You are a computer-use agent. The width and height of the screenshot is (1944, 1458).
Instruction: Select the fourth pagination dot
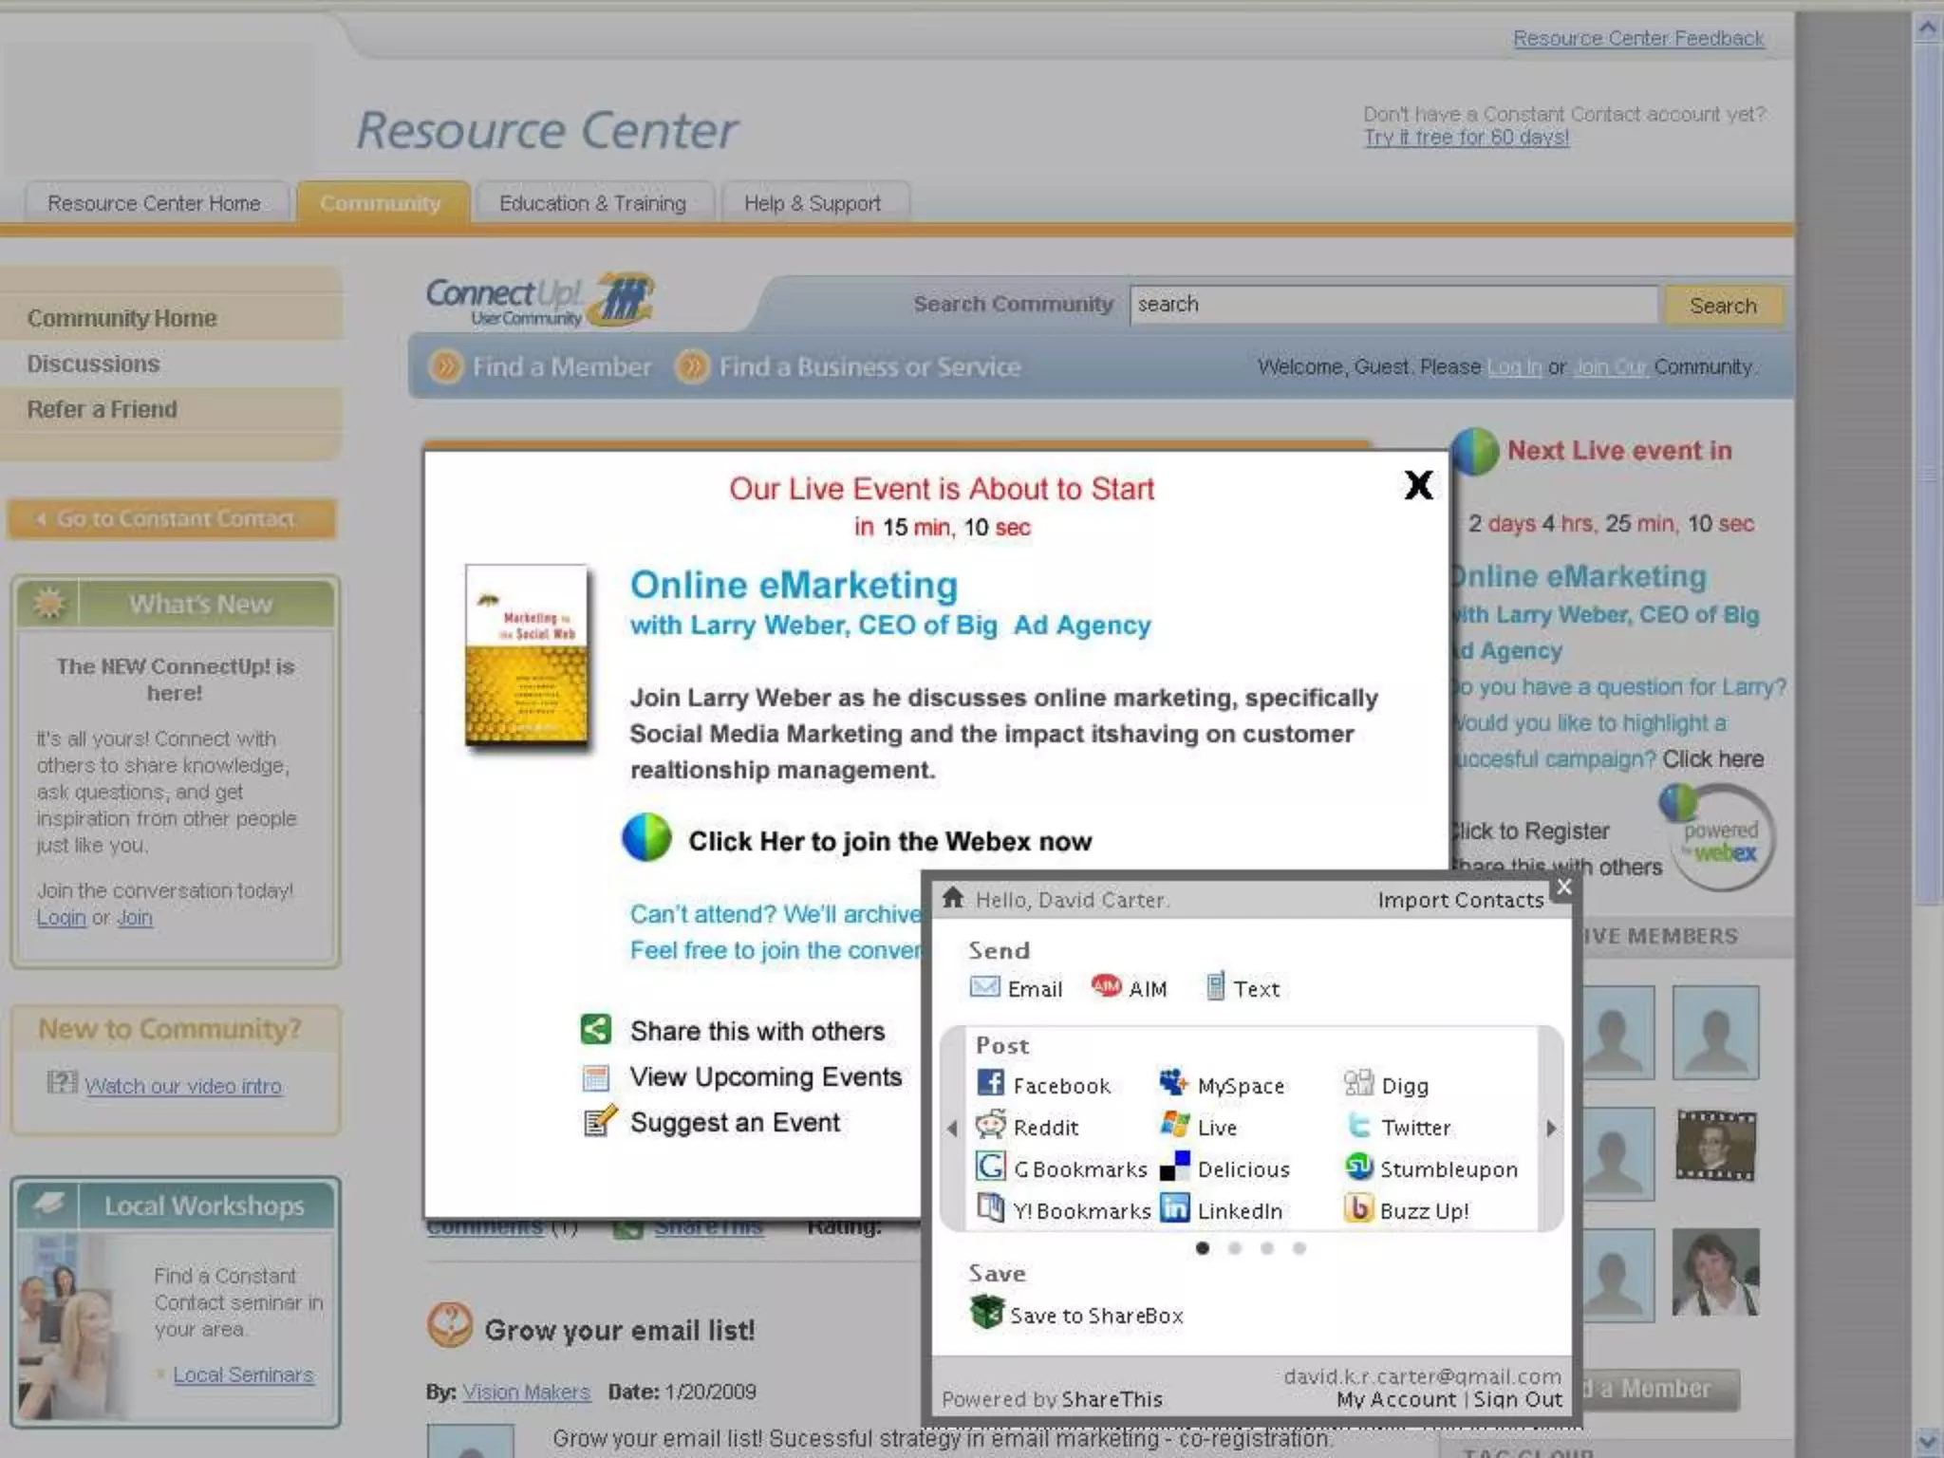click(x=1299, y=1248)
